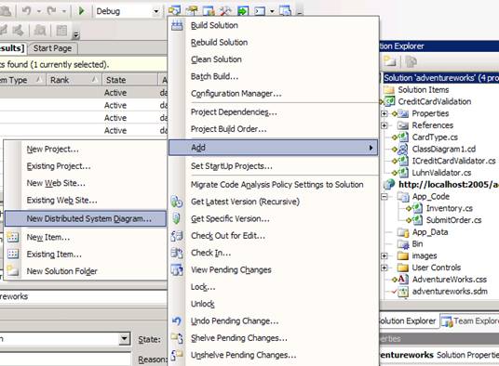Click Check Out for Edit icon
This screenshot has height=366, width=499.
[x=177, y=236]
